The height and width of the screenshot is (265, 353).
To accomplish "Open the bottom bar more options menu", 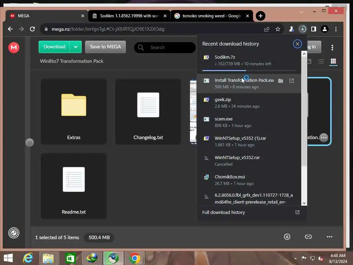I will (329, 237).
